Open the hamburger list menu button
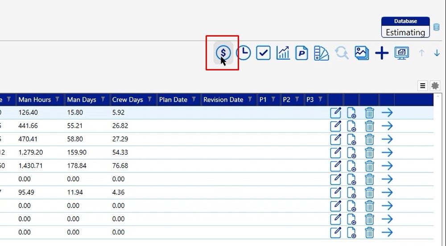 tap(423, 86)
